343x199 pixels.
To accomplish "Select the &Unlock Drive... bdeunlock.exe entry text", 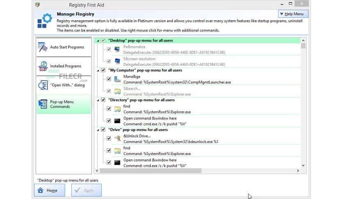I will click(171, 139).
